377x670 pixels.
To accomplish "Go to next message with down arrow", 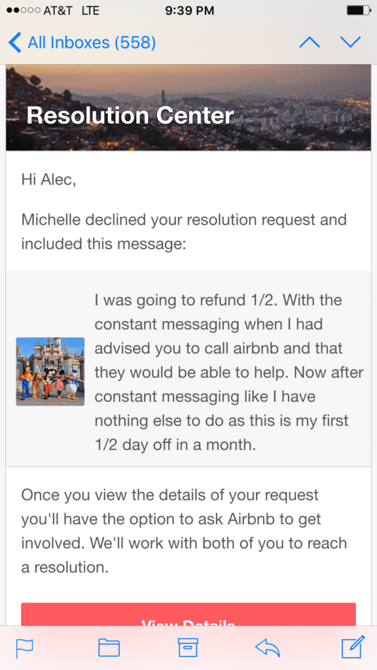I will click(x=351, y=43).
